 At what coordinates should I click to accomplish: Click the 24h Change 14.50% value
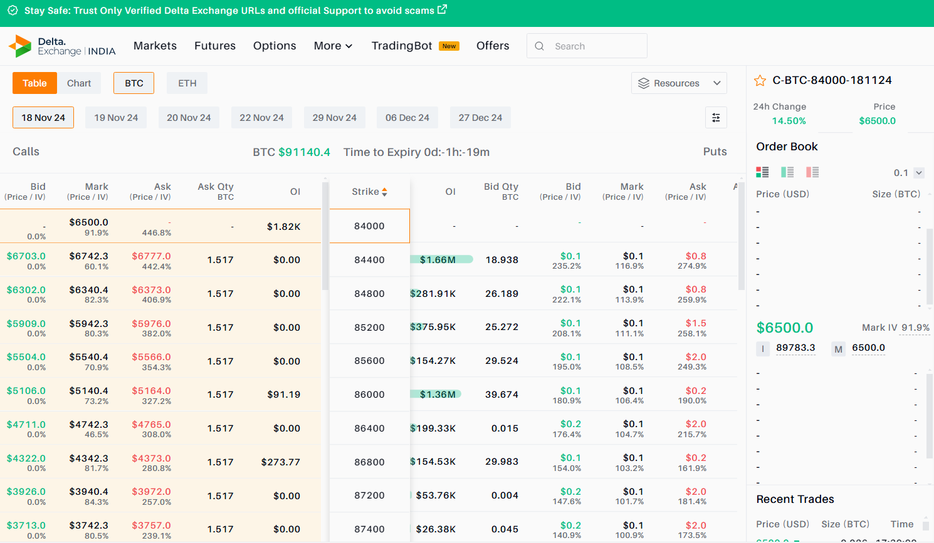(x=789, y=121)
